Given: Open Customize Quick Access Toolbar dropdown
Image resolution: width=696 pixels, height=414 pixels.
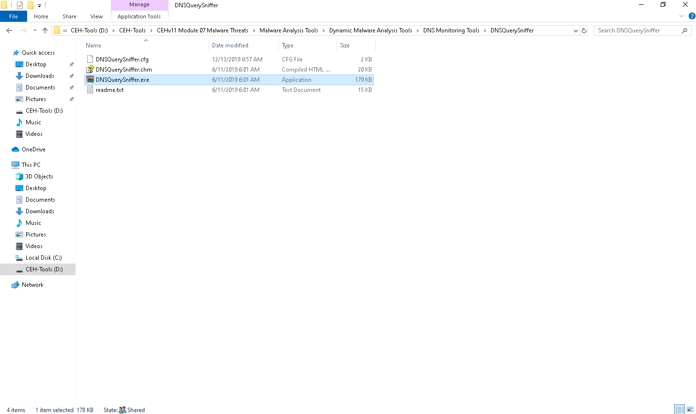Looking at the screenshot, I should [x=39, y=6].
